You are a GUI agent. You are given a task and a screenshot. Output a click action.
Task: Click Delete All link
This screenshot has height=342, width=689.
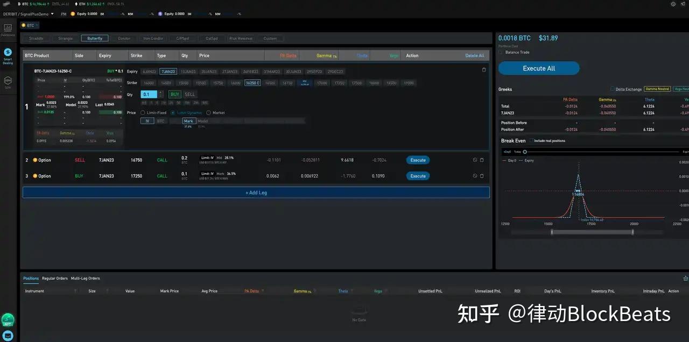(x=475, y=55)
